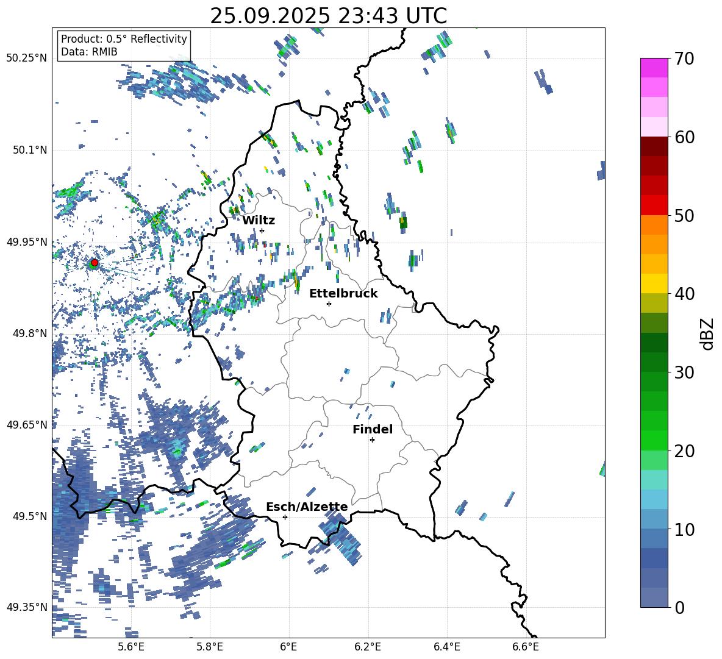Pick the bright green swatch just above 20 dBZ
Image resolution: width=722 pixels, height=659 pixels.
coord(654,440)
